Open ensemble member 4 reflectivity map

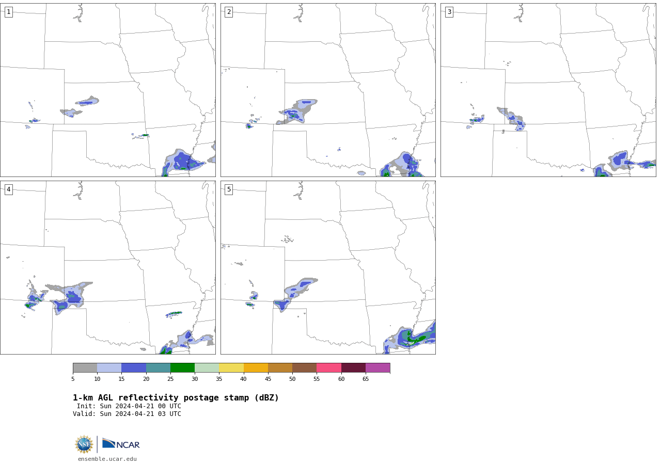coord(107,267)
